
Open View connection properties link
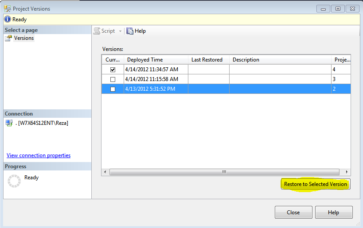coord(39,155)
